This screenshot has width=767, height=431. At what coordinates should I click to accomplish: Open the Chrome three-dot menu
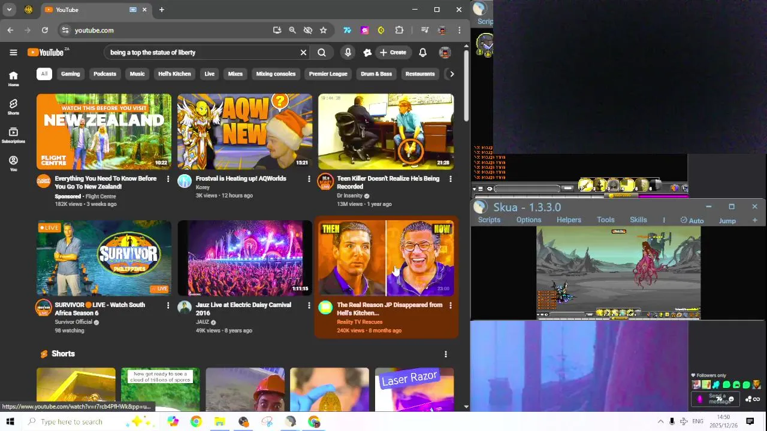click(460, 30)
